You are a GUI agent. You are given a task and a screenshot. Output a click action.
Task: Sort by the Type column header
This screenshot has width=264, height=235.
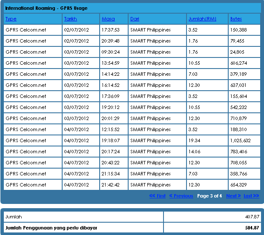(x=11, y=19)
